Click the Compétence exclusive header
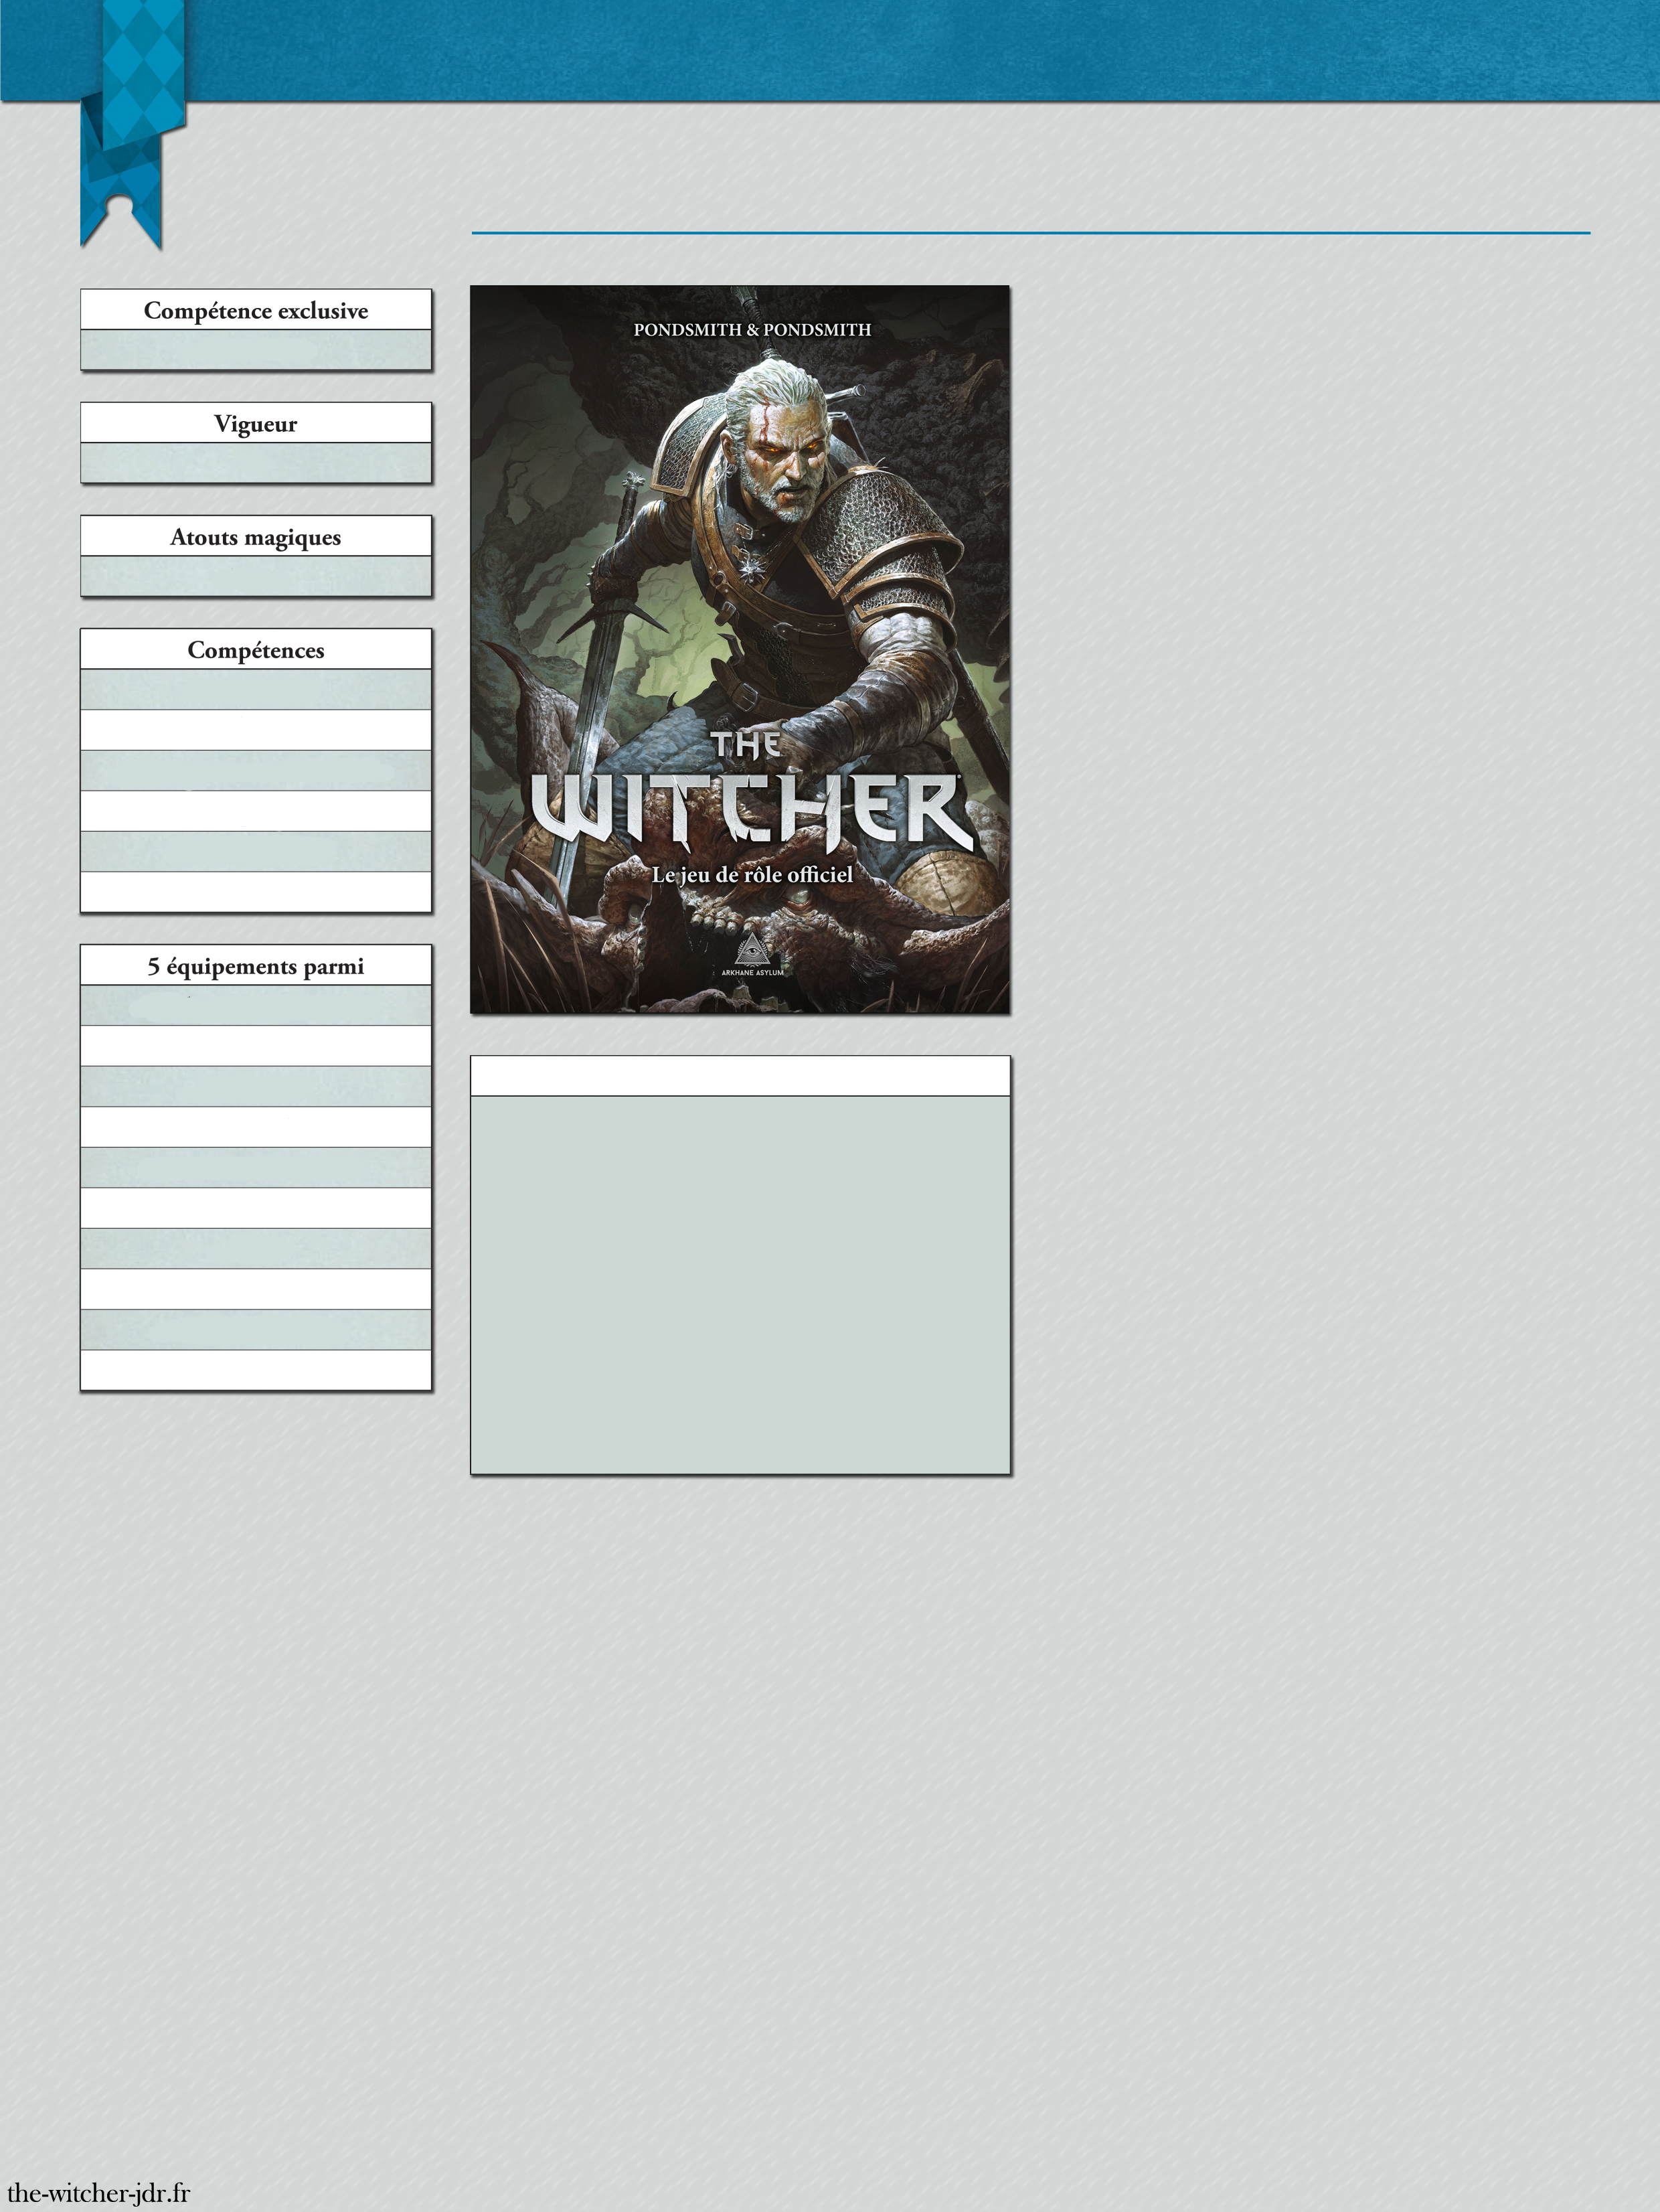The image size is (1660, 2212). [256, 310]
